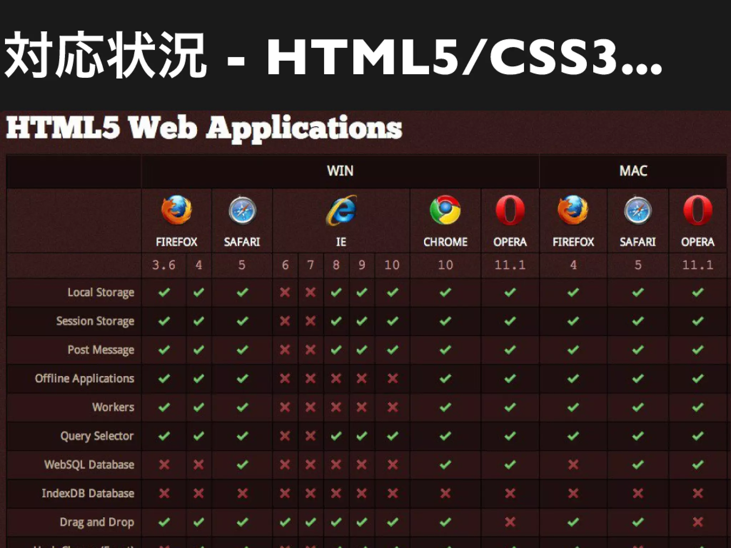This screenshot has height=548, width=731.
Task: Click Drag and Drop cross for MAC Opera
Action: pyautogui.click(x=698, y=522)
